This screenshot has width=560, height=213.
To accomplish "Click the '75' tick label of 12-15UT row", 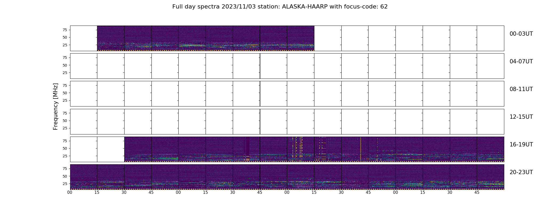I will coord(65,113).
